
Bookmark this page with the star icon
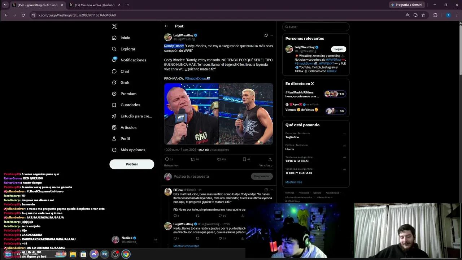coord(423,15)
